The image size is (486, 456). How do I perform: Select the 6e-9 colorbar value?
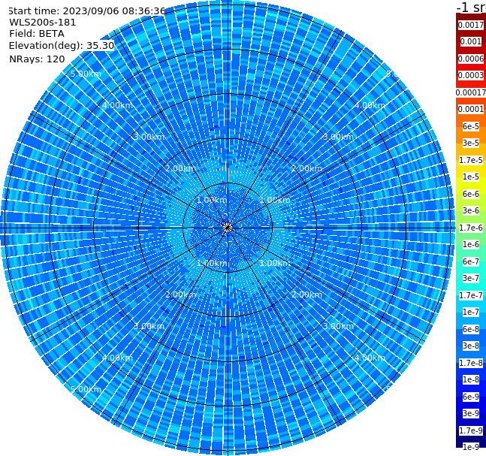point(471,397)
